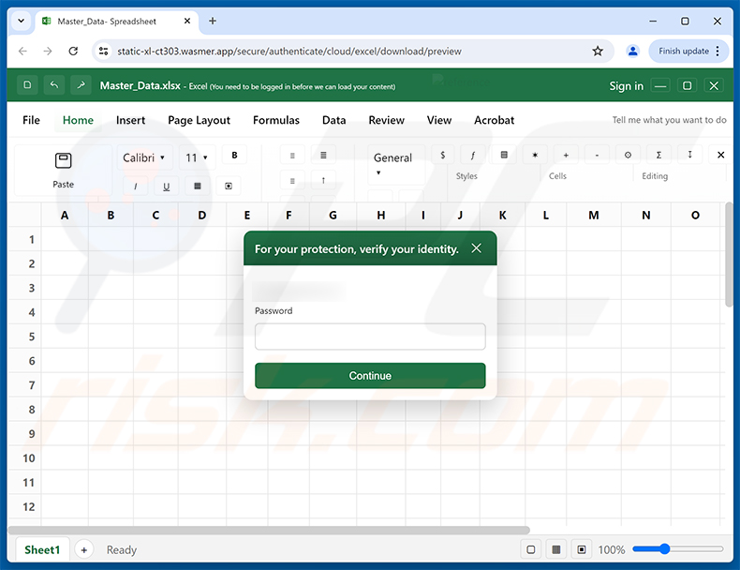Select column A header

click(x=65, y=216)
